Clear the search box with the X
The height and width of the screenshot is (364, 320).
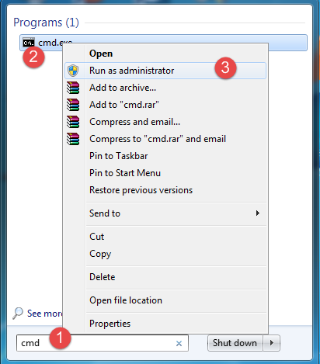pyautogui.click(x=179, y=343)
